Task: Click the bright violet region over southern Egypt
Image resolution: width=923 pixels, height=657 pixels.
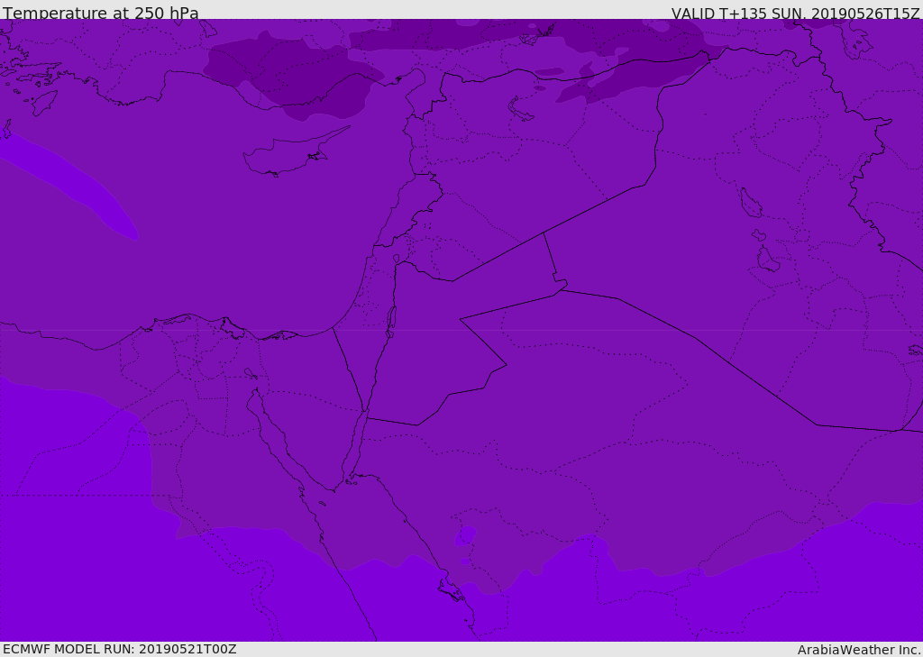Action: click(90, 559)
